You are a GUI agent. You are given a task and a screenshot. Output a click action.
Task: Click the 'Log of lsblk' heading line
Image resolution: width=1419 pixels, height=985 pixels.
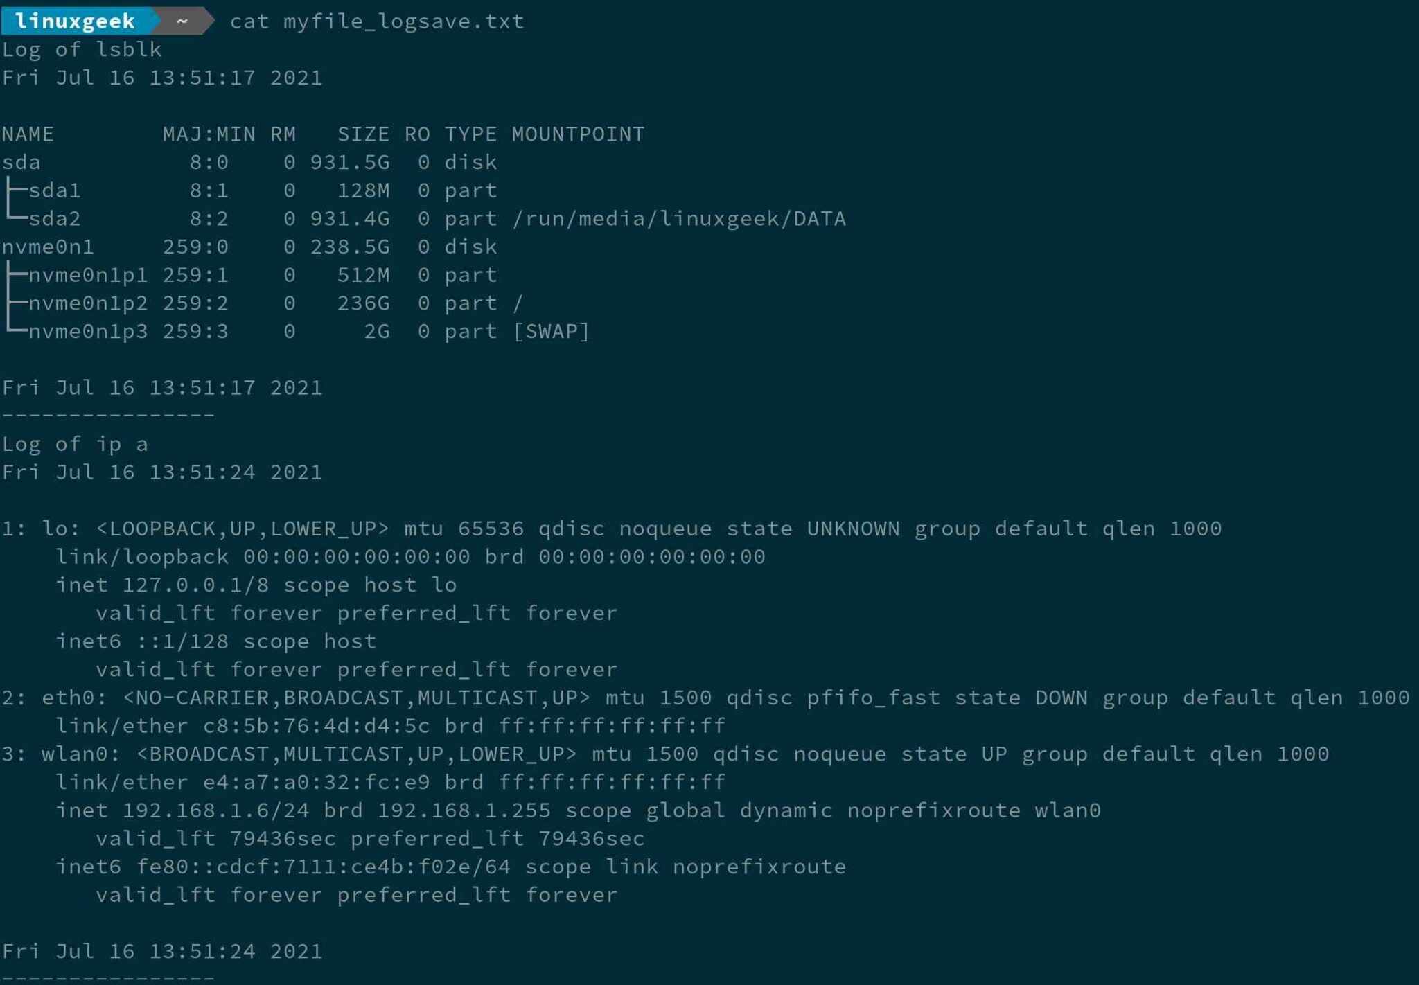[81, 49]
